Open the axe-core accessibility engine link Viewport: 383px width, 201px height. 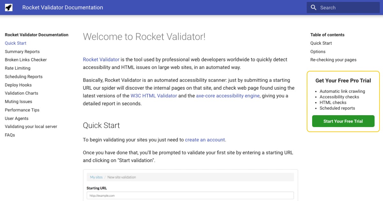(x=228, y=95)
